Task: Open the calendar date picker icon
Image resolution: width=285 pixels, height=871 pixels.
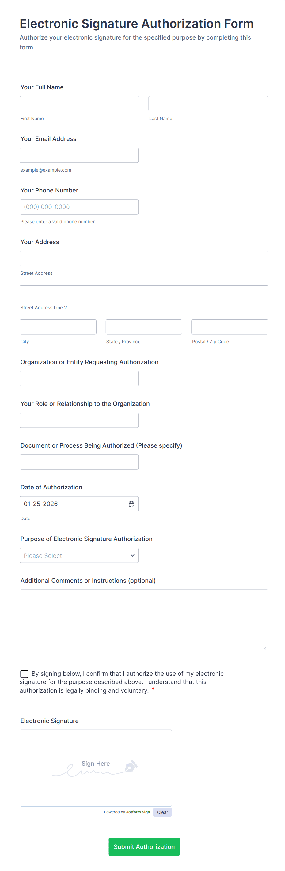Action: [131, 504]
